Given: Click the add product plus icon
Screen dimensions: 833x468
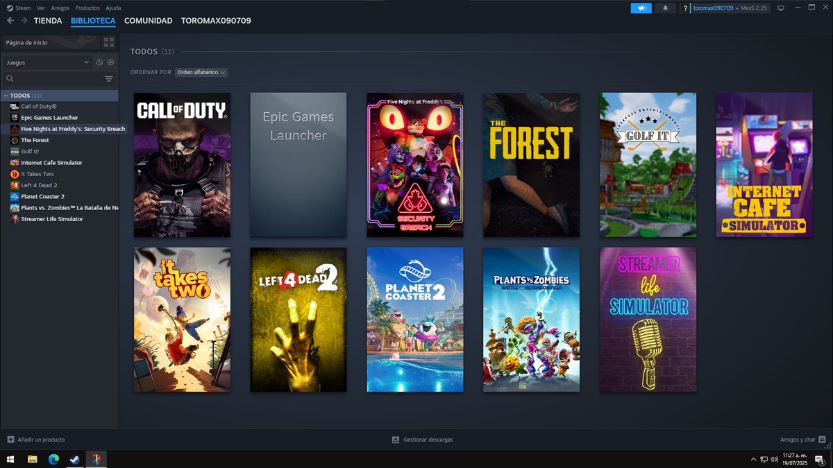Looking at the screenshot, I should 10,440.
